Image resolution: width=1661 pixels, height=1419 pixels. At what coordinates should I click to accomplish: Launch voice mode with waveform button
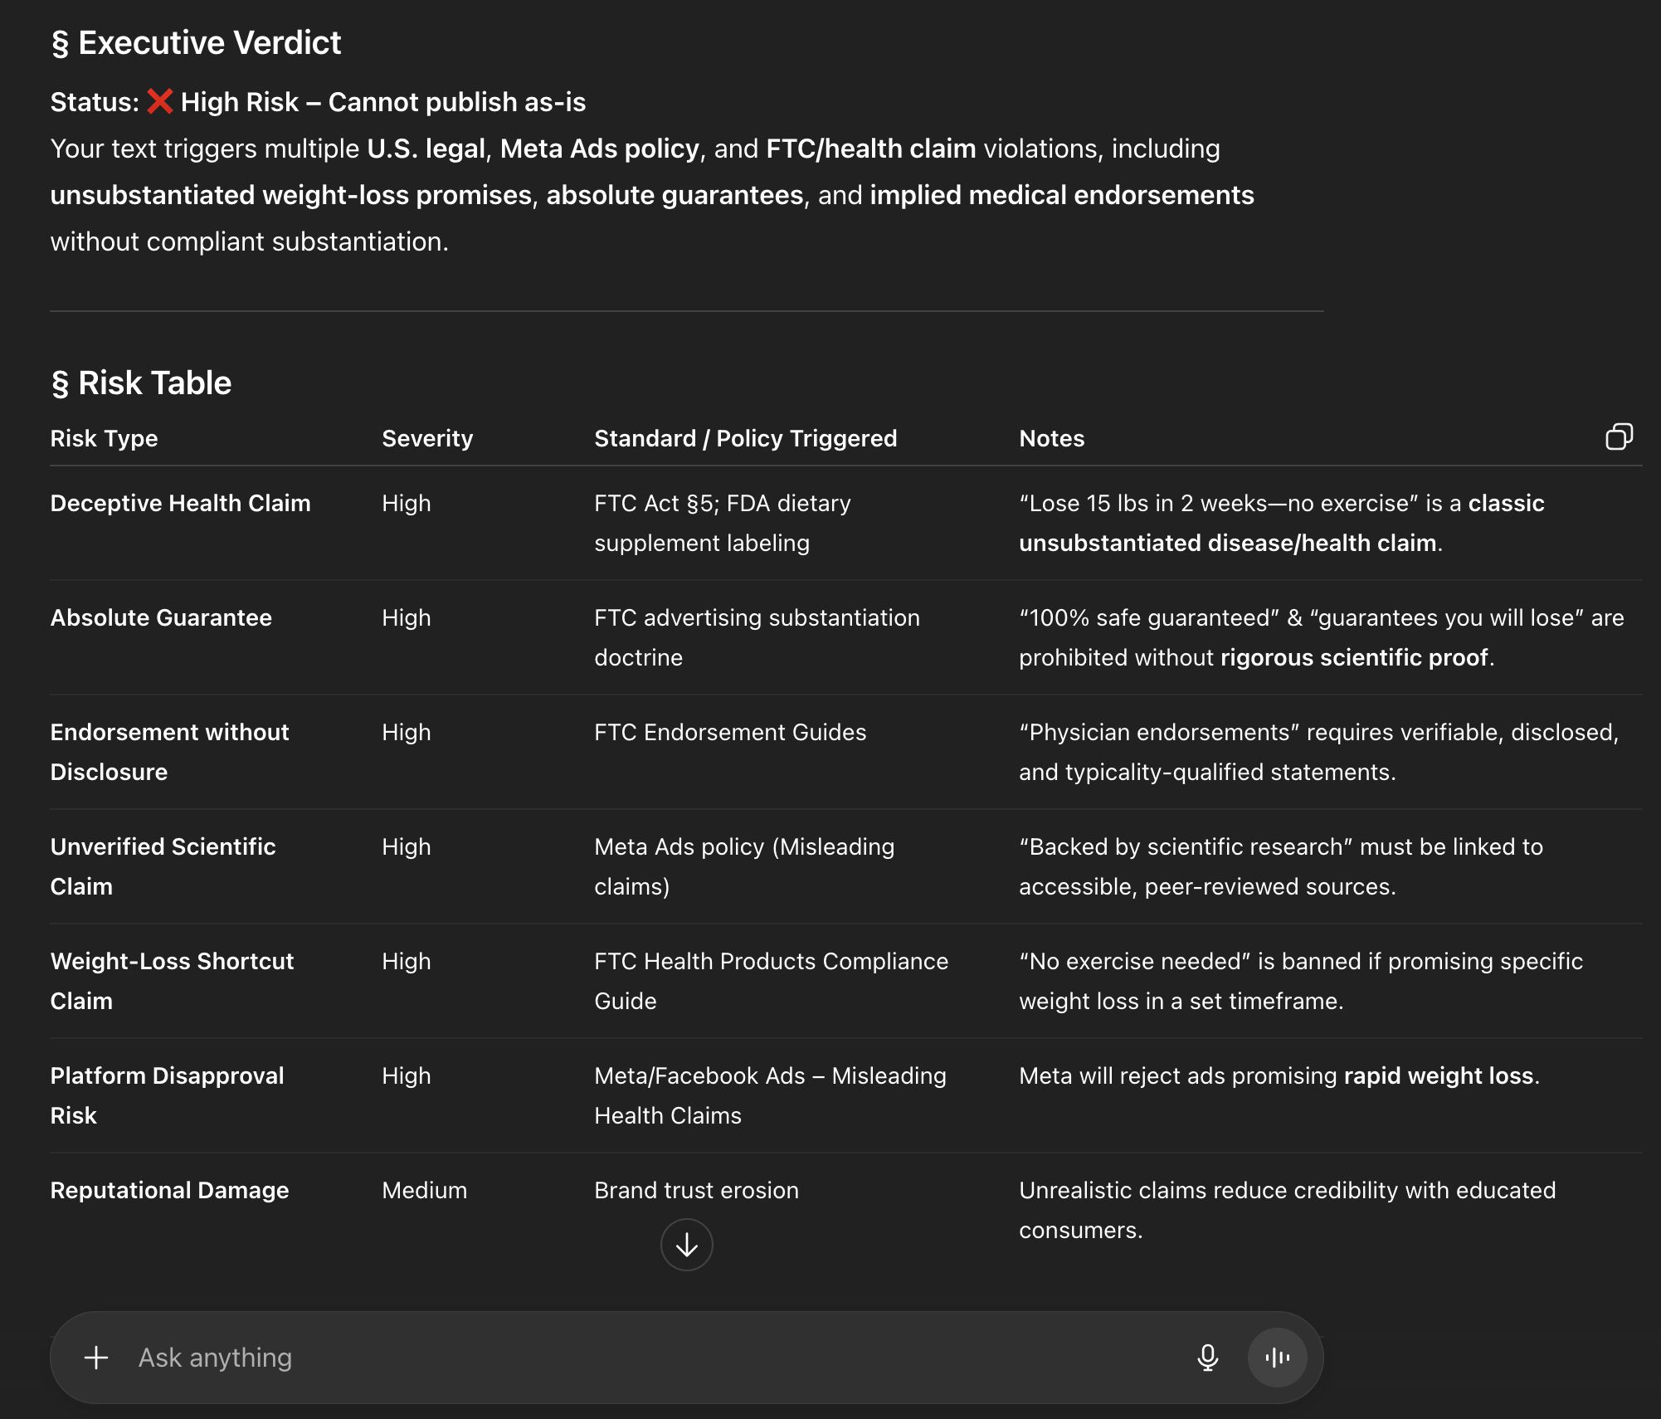click(x=1277, y=1358)
